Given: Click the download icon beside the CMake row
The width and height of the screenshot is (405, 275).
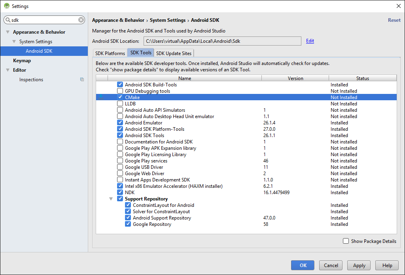Looking at the screenshot, I should point(101,97).
